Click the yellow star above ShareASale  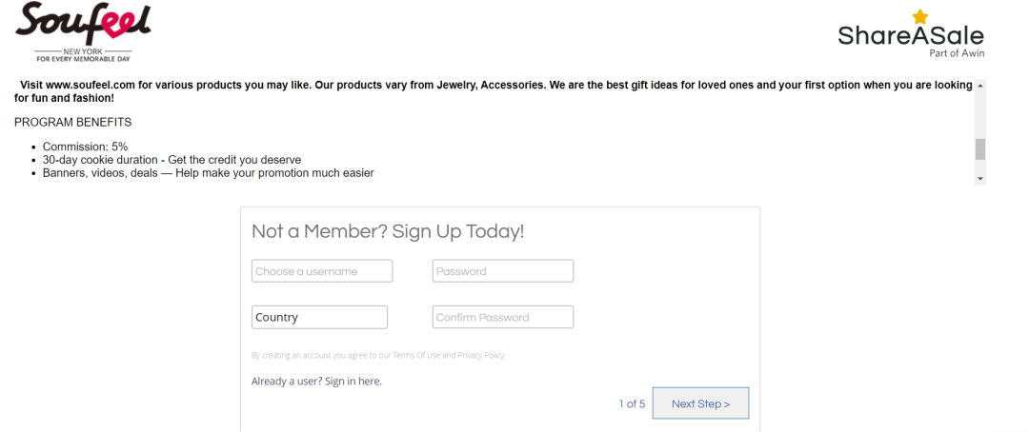(920, 17)
